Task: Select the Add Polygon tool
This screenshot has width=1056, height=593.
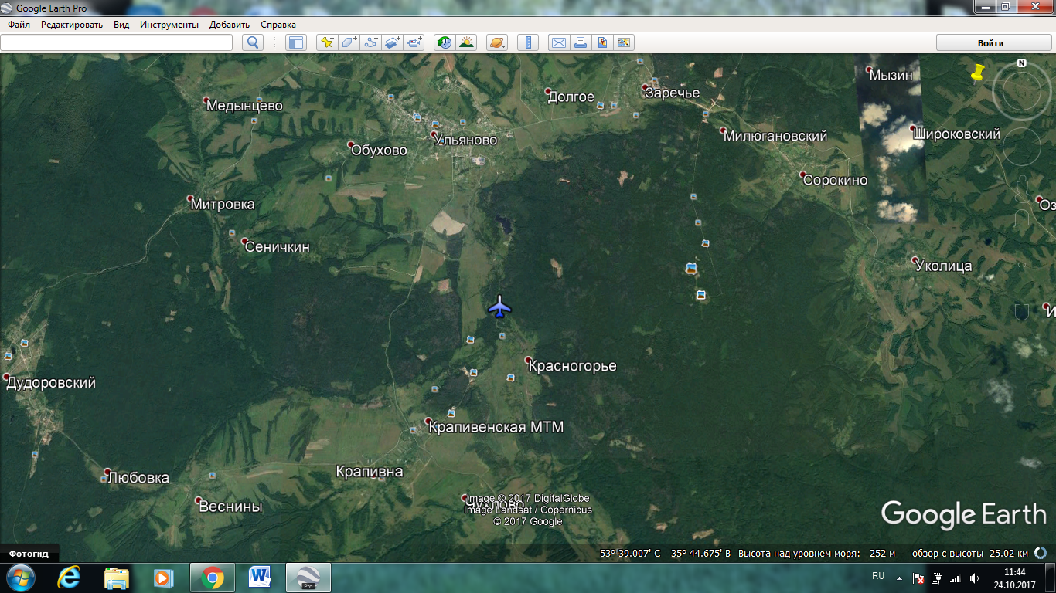Action: pos(349,42)
